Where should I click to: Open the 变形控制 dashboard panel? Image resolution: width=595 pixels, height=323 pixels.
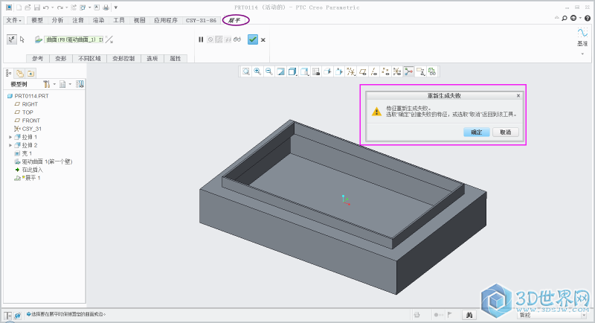coord(123,59)
